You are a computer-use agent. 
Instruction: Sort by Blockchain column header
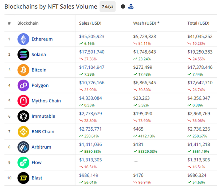tap(28, 23)
